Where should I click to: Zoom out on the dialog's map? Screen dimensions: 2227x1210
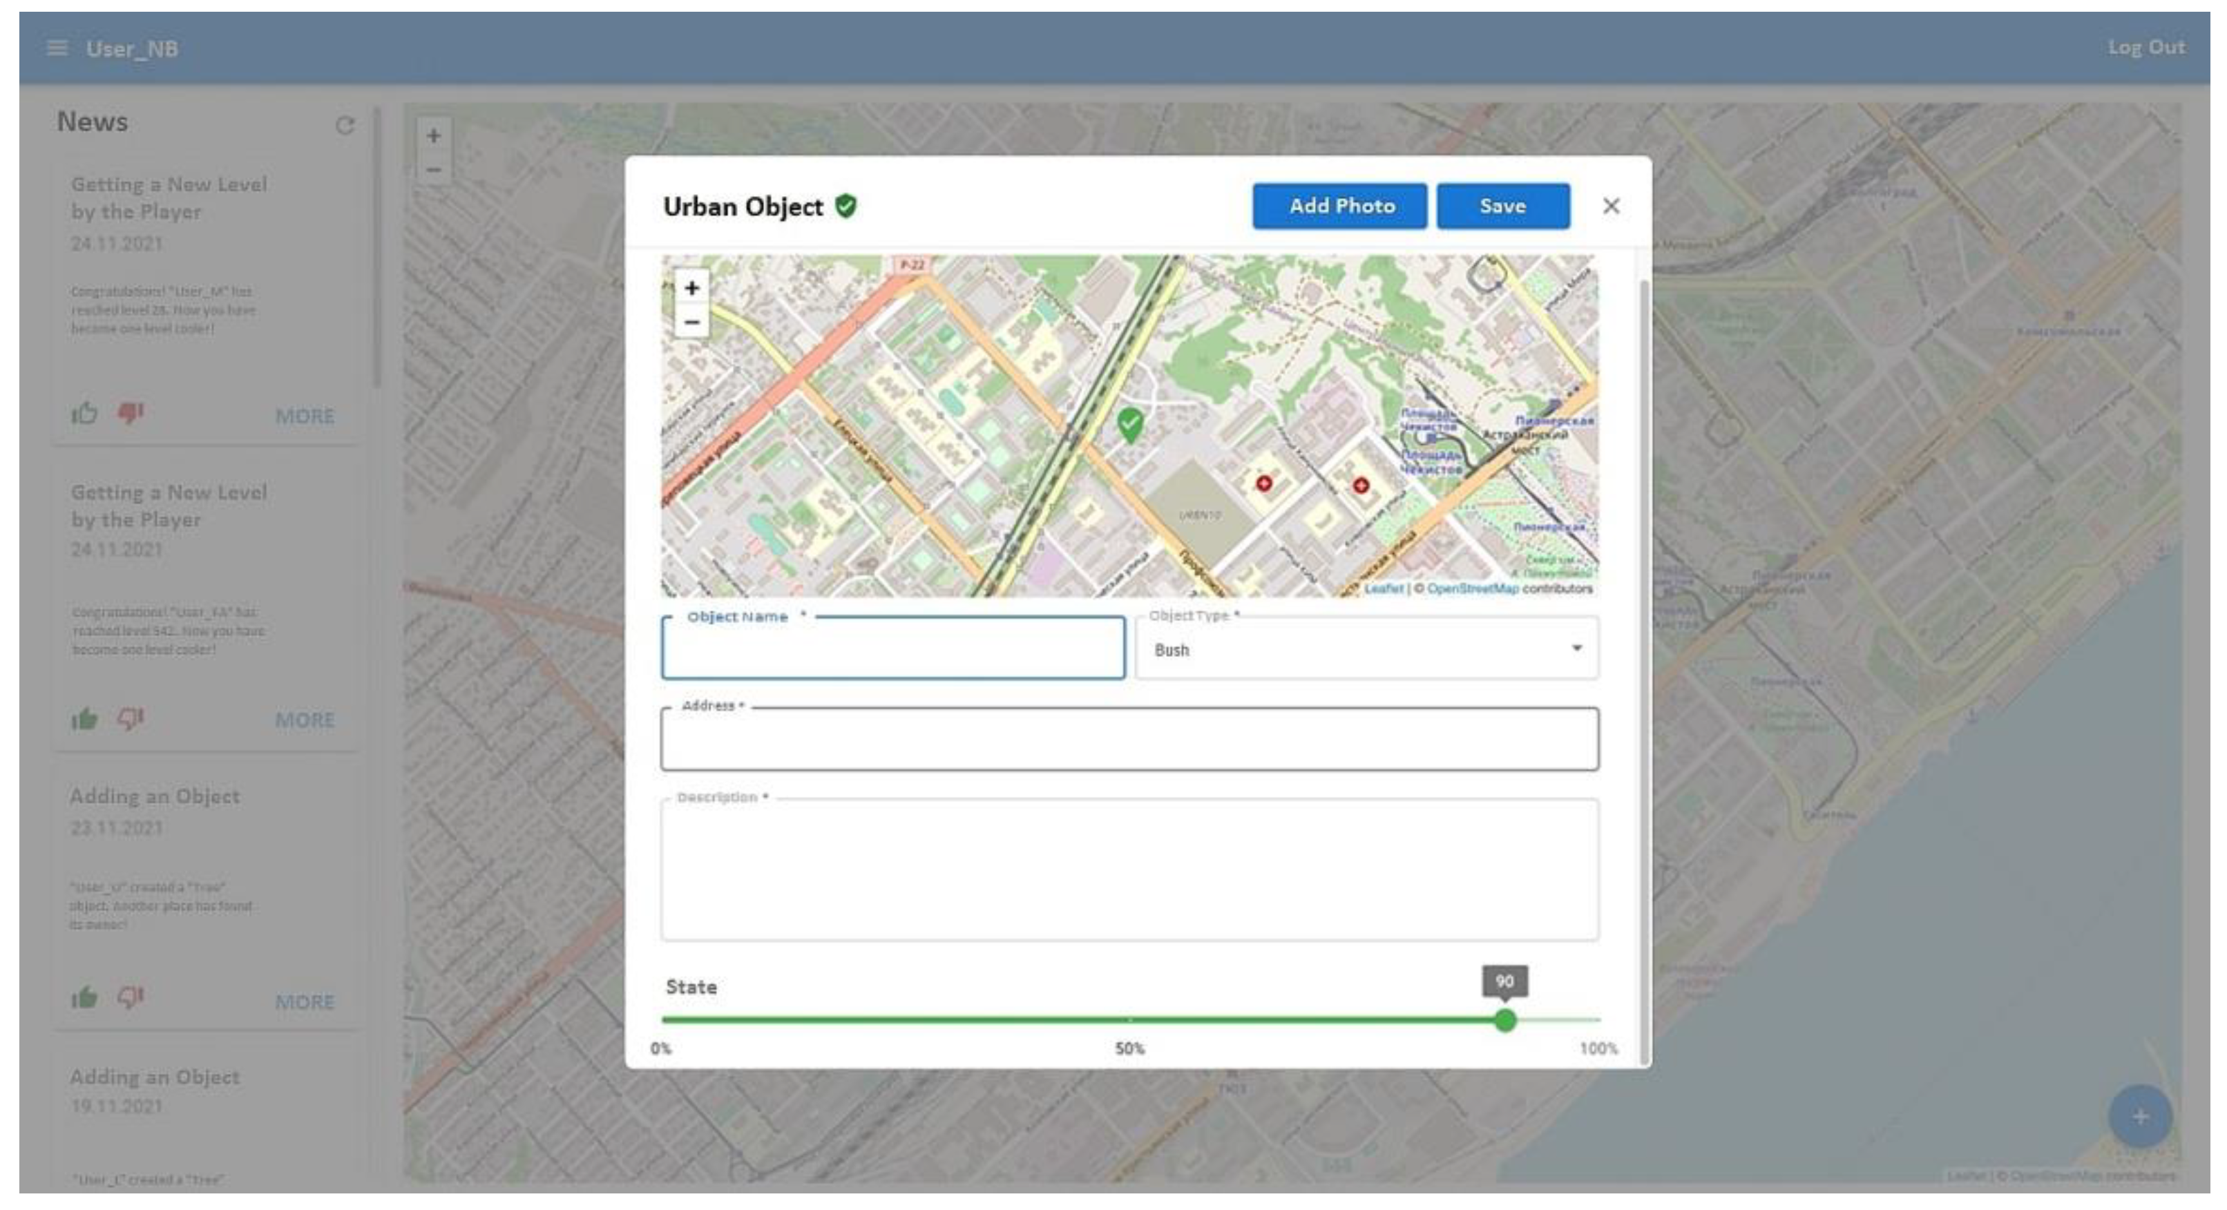tap(691, 323)
